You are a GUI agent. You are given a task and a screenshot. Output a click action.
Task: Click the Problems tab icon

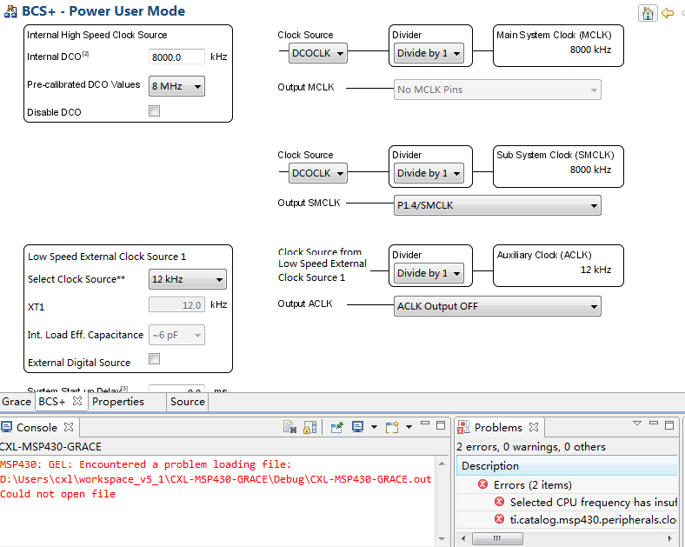click(463, 427)
